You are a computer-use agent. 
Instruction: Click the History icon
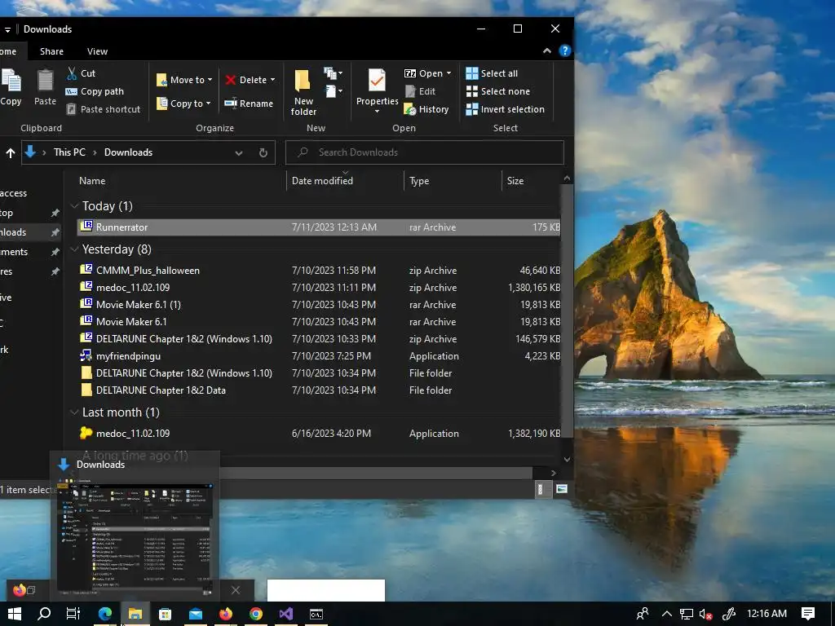pyautogui.click(x=410, y=110)
